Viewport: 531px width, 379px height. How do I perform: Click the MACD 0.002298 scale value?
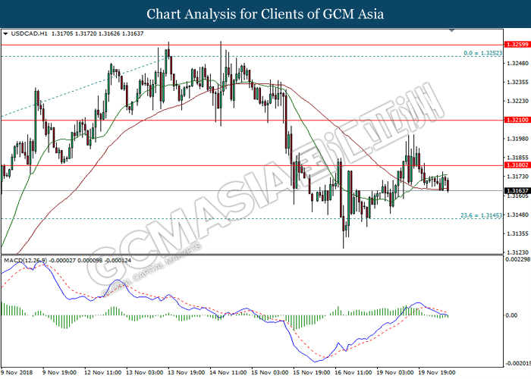pos(516,260)
